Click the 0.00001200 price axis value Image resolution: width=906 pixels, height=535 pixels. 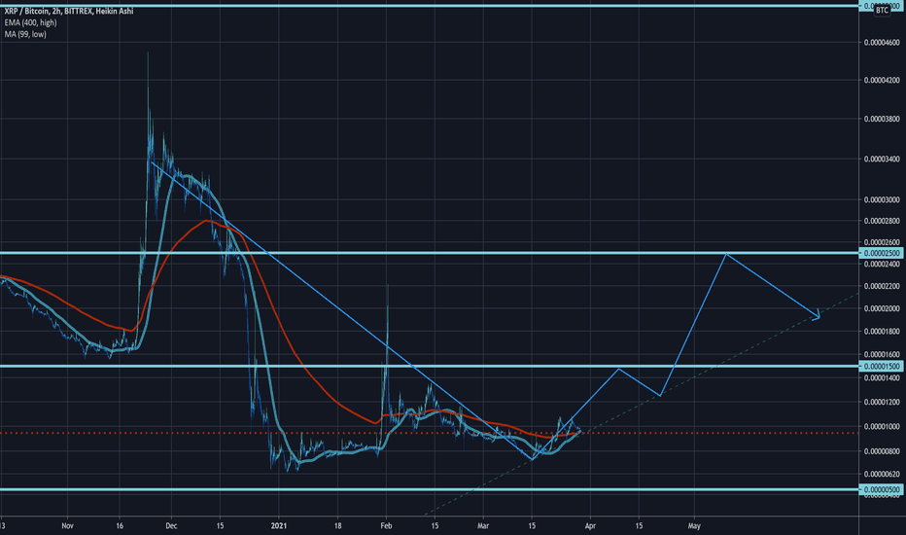click(x=882, y=402)
